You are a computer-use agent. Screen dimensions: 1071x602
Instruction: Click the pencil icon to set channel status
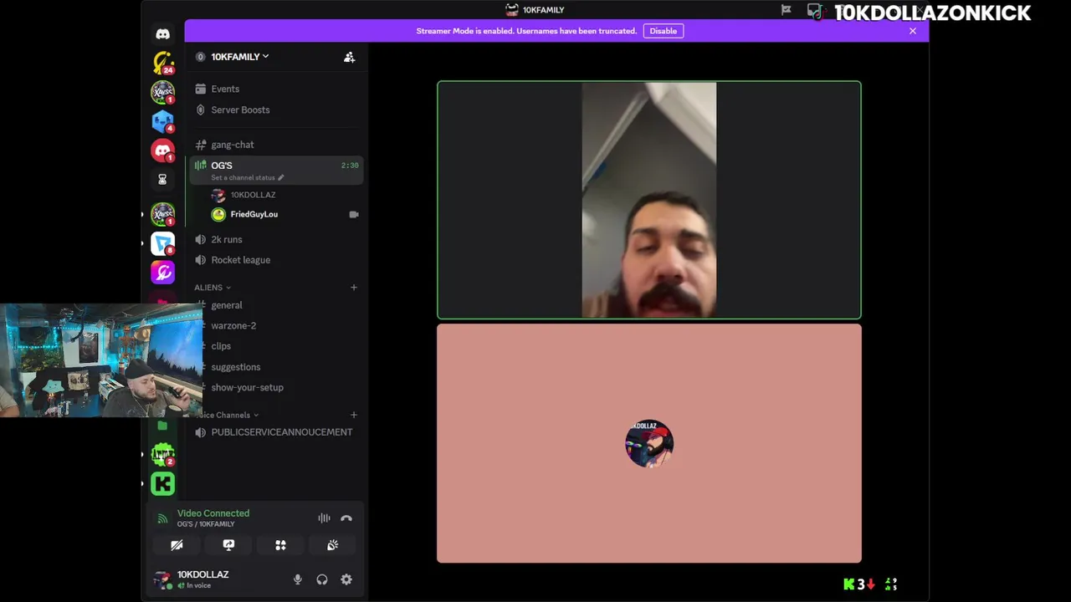pos(281,177)
